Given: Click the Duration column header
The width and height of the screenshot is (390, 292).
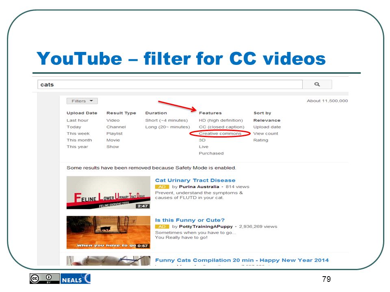Looking at the screenshot, I should (x=156, y=113).
